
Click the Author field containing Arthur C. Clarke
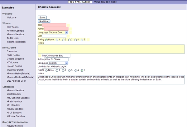point(56,59)
